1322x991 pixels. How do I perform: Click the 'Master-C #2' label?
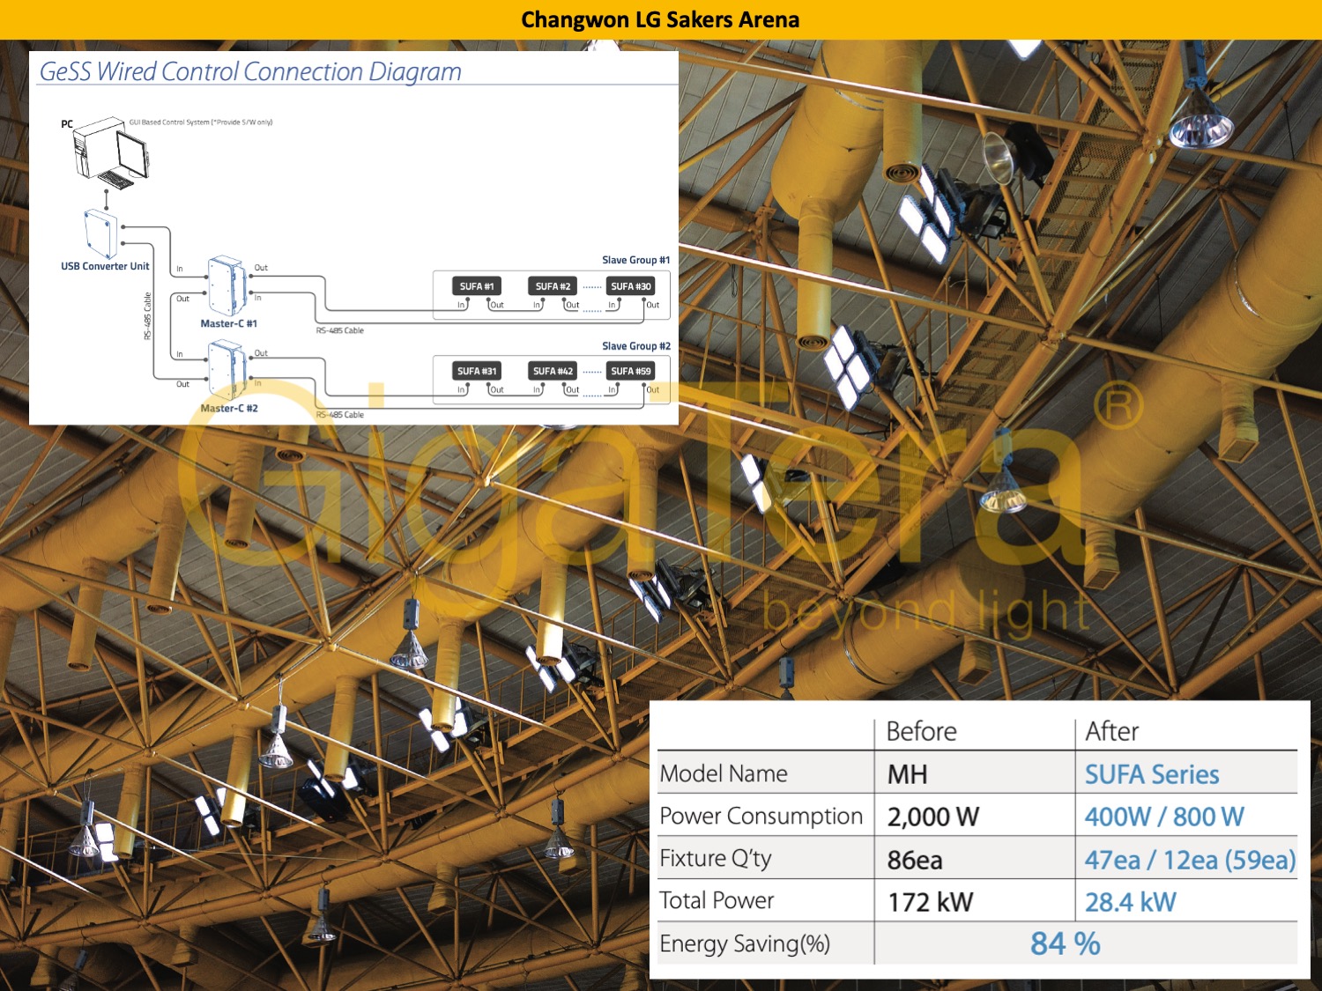pos(229,408)
